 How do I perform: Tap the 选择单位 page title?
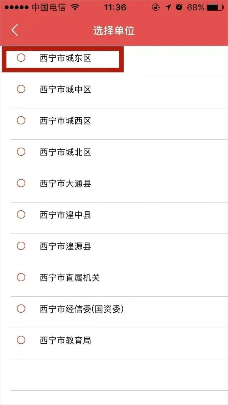[x=114, y=31]
